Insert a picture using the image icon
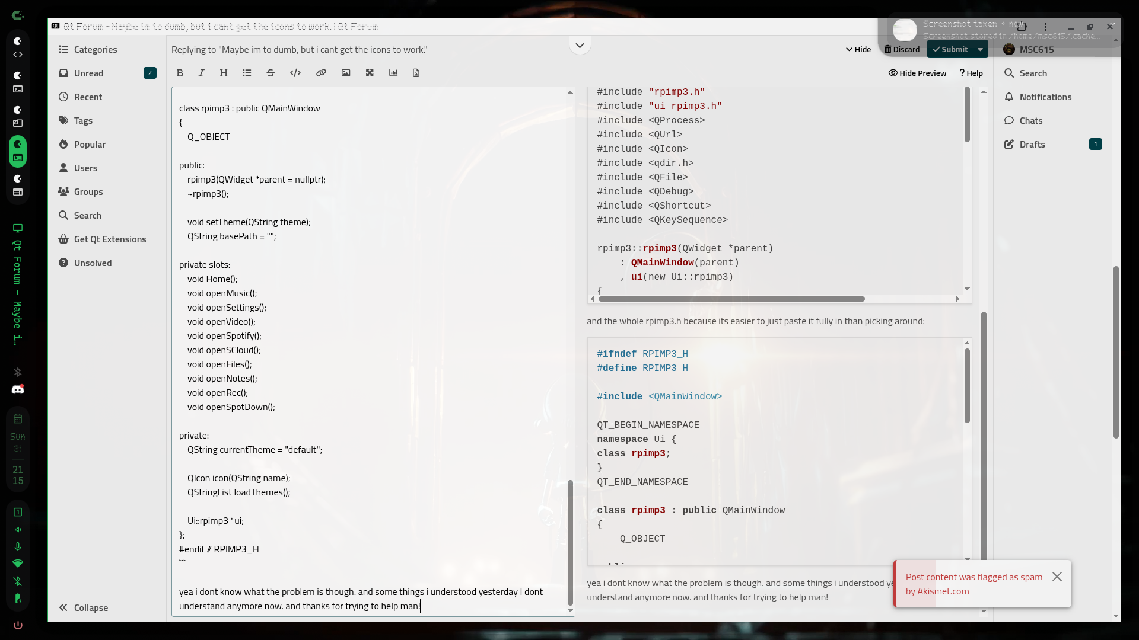The height and width of the screenshot is (640, 1139). pyautogui.click(x=346, y=73)
